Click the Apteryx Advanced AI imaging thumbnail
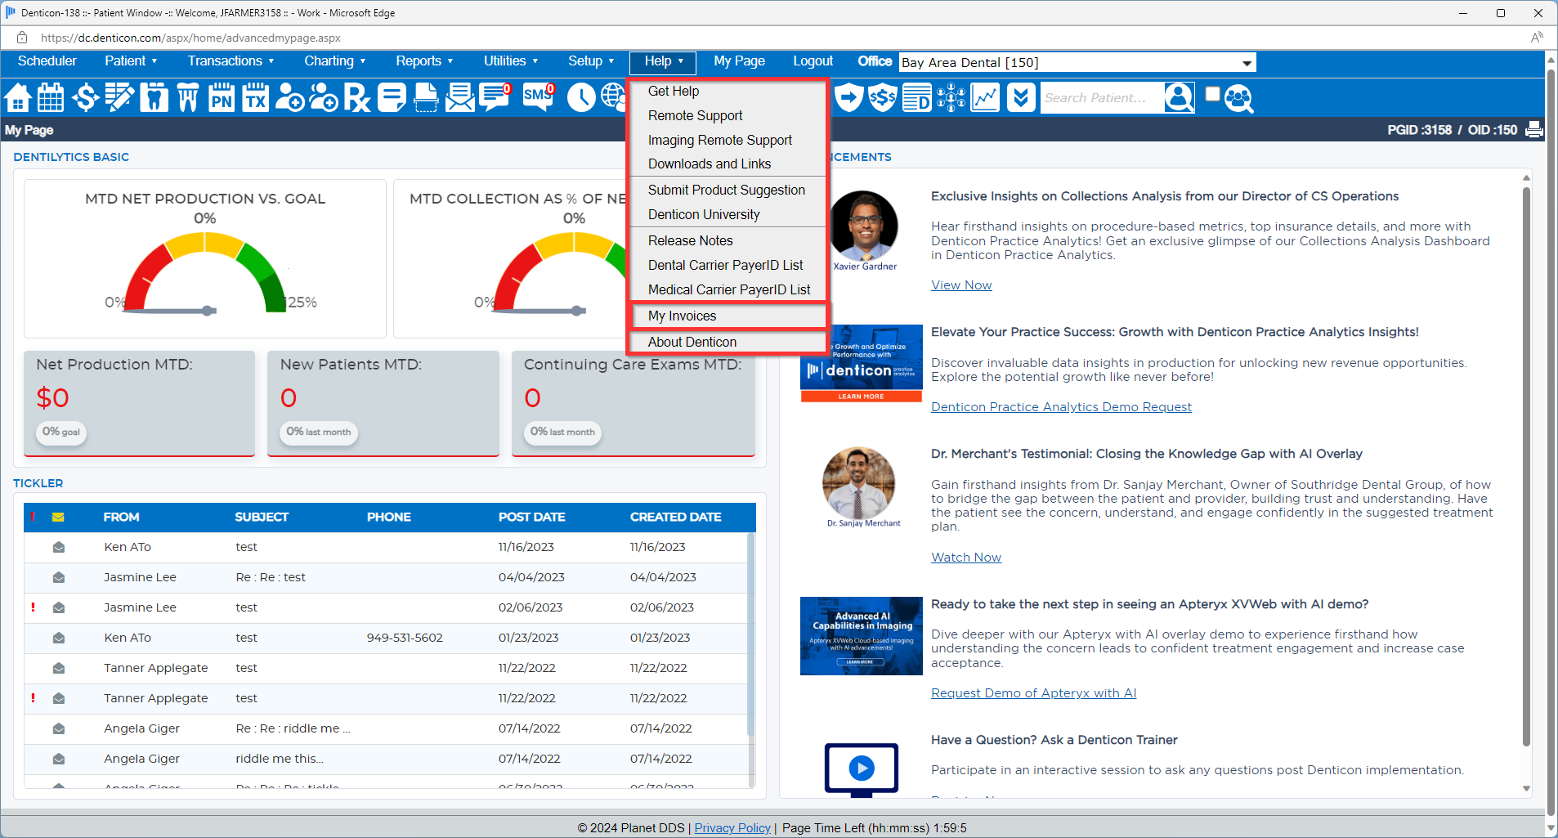 tap(862, 636)
